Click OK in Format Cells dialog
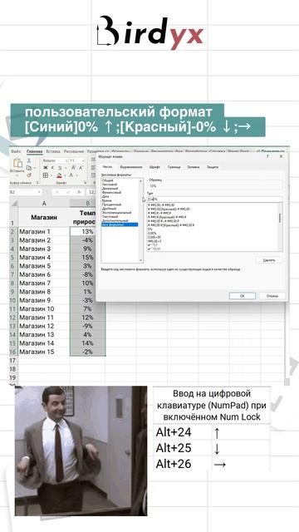The image size is (299, 532). tap(242, 296)
